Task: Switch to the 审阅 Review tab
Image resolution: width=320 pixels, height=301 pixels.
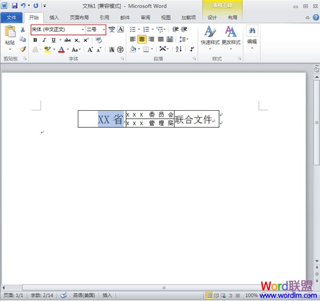Action: 145,18
